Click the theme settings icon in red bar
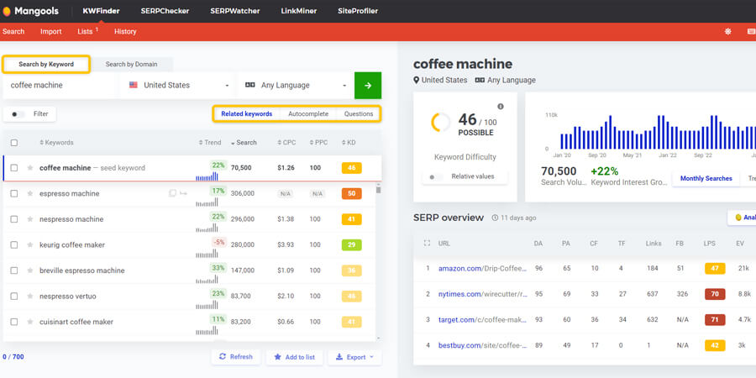Viewport: 756px width, 378px height. [x=728, y=31]
